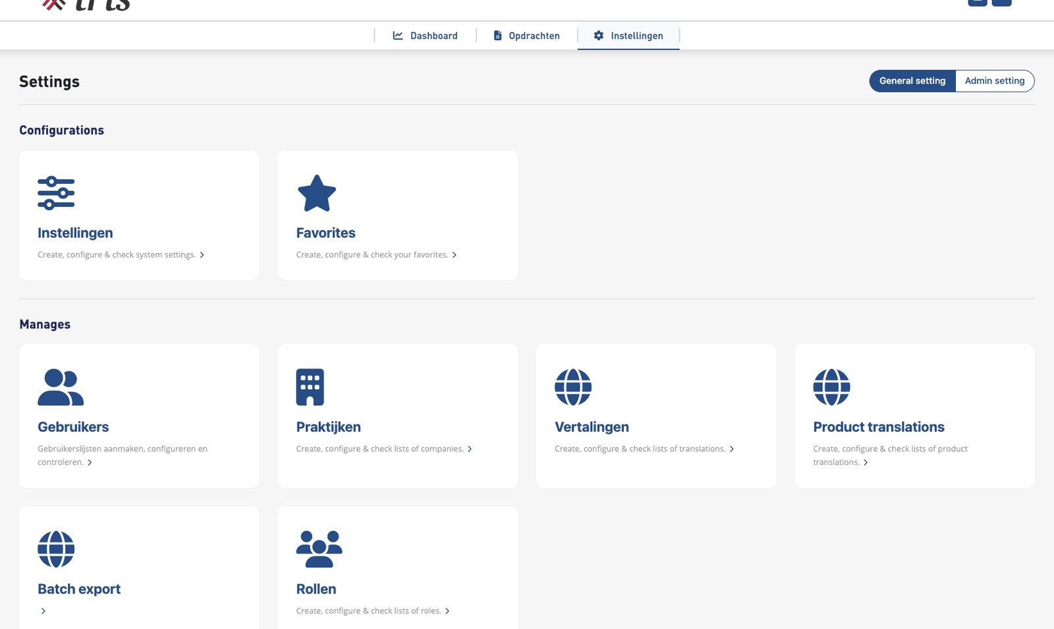Open the Gebruikers card title

(x=73, y=427)
